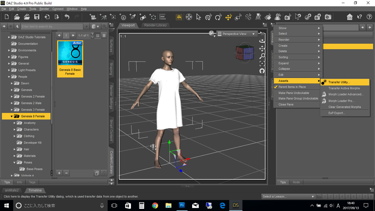Open the Window menu
This screenshot has width=375, height=211.
click(72, 9)
